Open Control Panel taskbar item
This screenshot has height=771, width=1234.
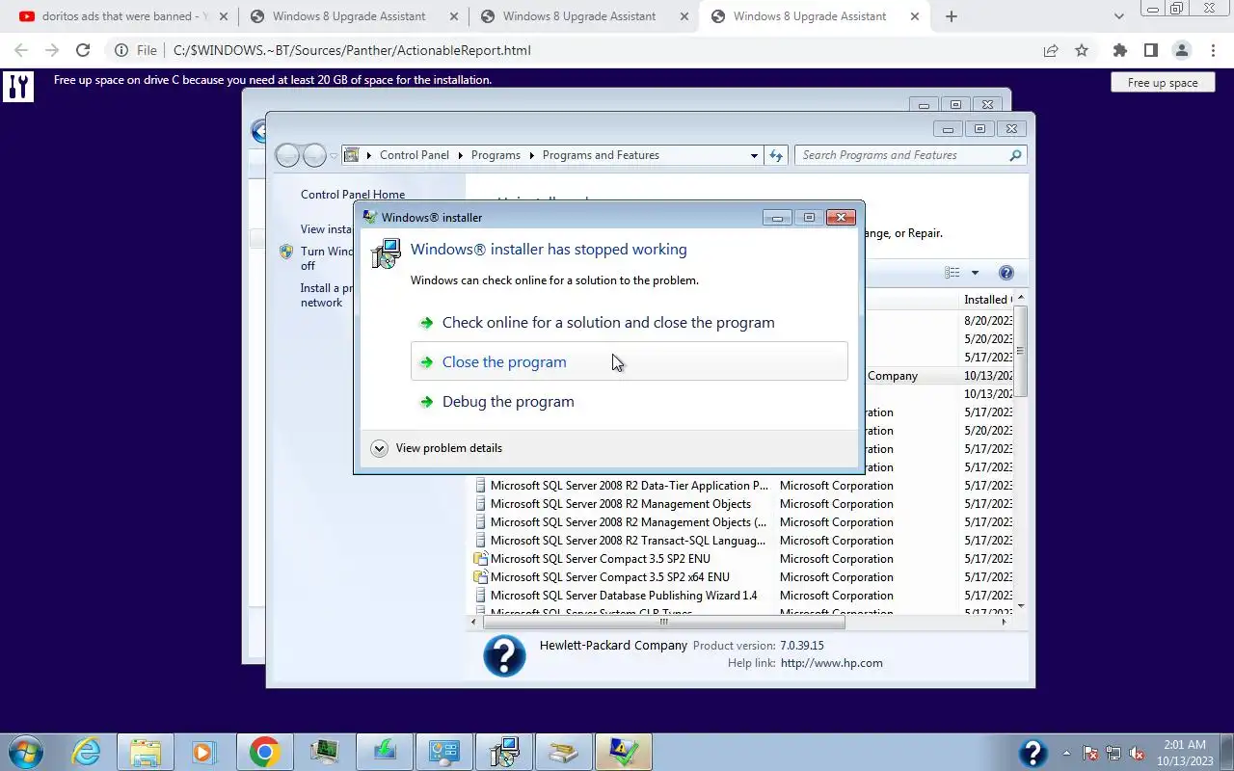point(443,752)
